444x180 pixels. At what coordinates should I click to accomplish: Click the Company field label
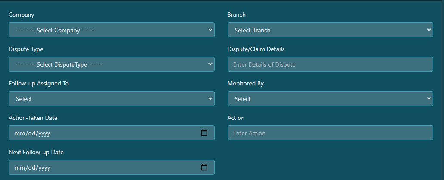pyautogui.click(x=21, y=15)
